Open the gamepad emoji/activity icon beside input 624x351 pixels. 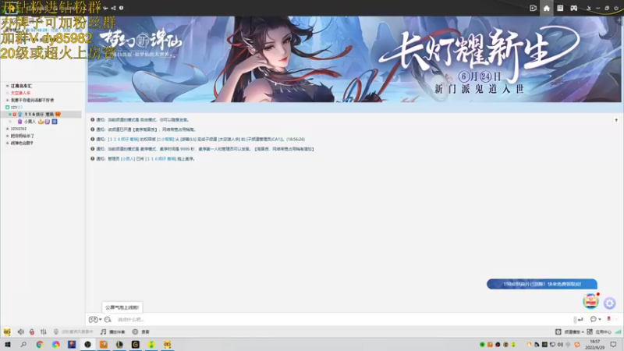93,320
